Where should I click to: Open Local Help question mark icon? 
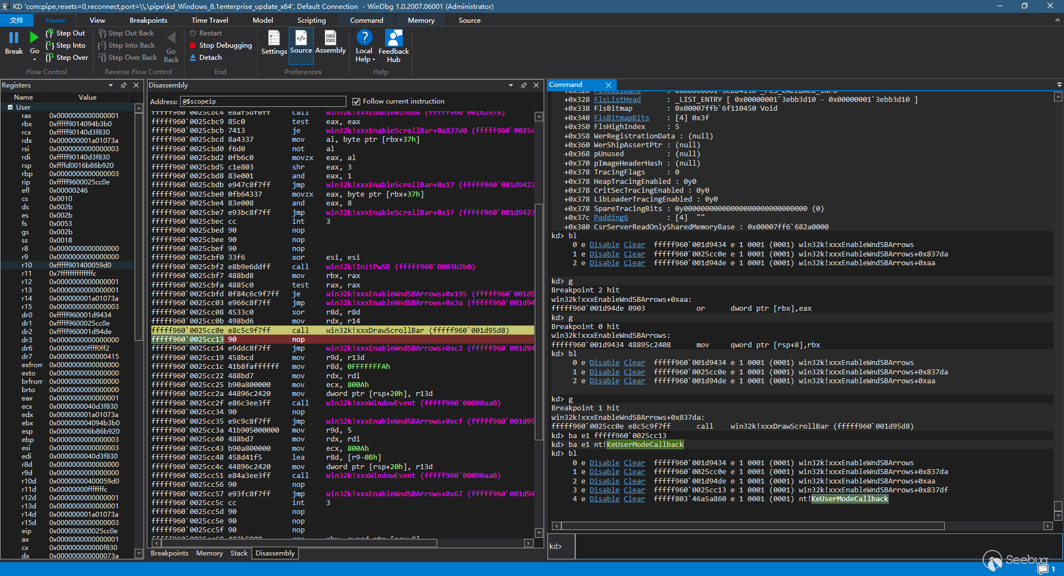point(364,38)
